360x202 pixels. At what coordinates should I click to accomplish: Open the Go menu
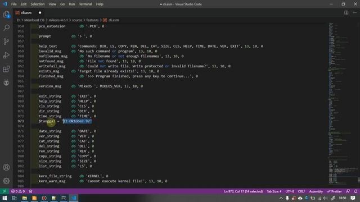[62, 4]
